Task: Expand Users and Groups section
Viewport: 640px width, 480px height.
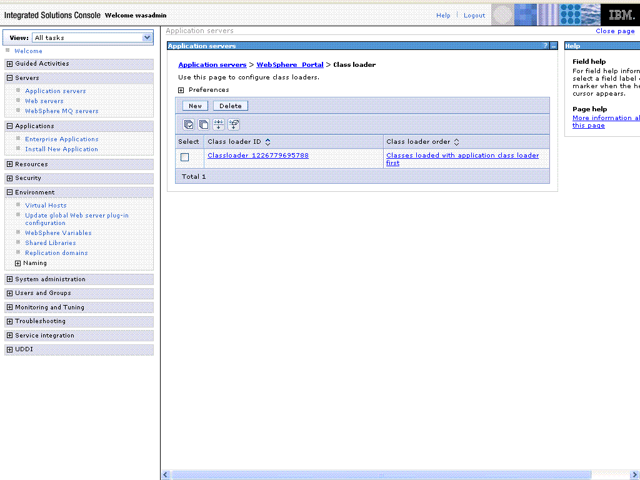Action: point(10,293)
